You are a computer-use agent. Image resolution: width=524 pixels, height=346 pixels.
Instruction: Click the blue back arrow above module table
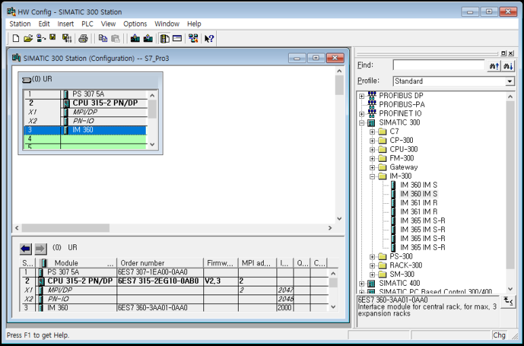[x=26, y=248]
